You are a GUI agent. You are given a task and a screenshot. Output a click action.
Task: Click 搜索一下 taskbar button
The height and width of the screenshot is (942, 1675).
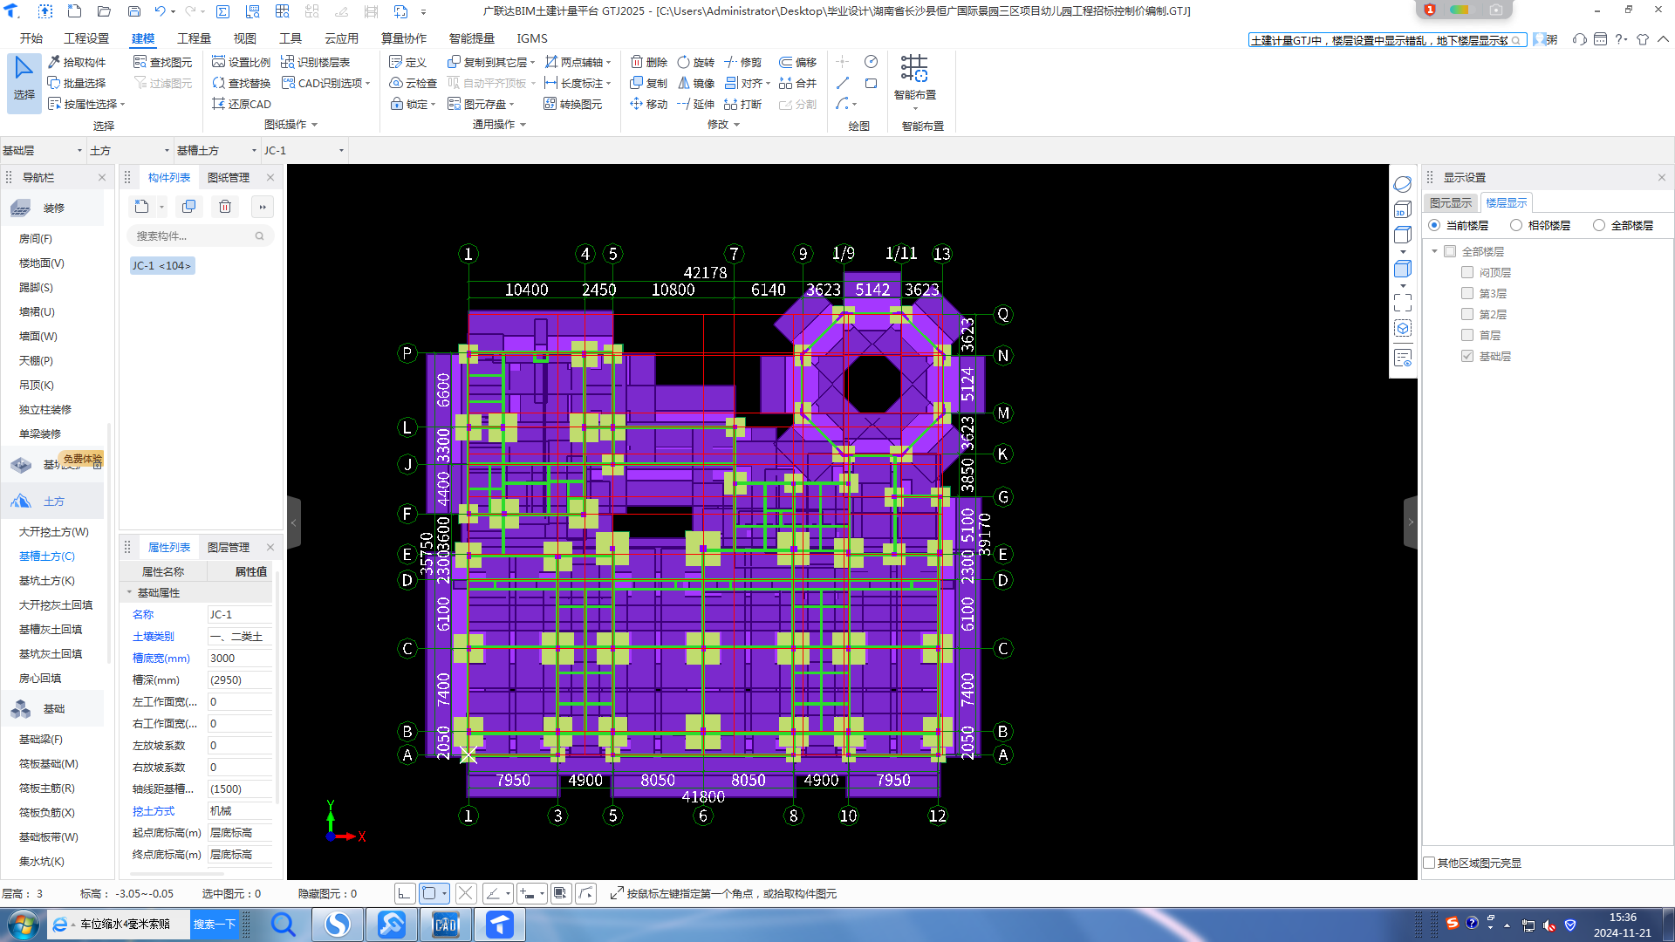coord(214,925)
